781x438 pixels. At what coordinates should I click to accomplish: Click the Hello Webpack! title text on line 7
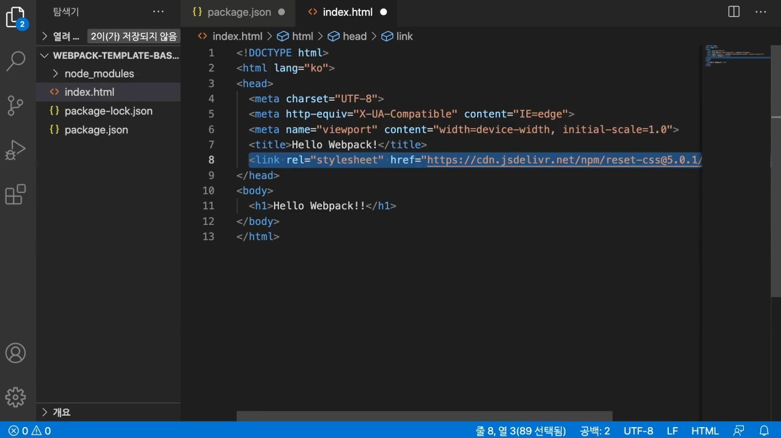tap(334, 145)
